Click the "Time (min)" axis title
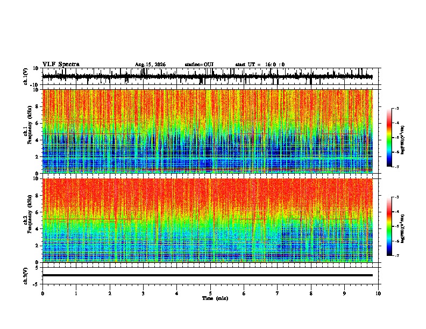This screenshot has height=329, width=426. 215,298
